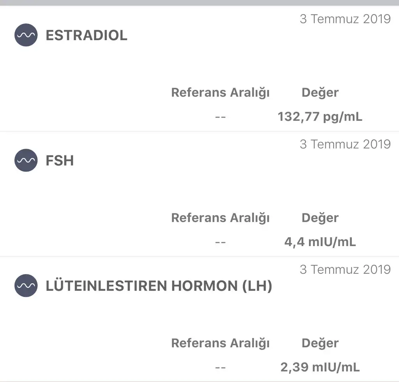This screenshot has height=382, width=399.
Task: Click the Değer header in the ESTRADIOL section
Action: pyautogui.click(x=320, y=93)
